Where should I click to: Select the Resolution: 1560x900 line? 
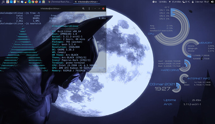pos(66,47)
